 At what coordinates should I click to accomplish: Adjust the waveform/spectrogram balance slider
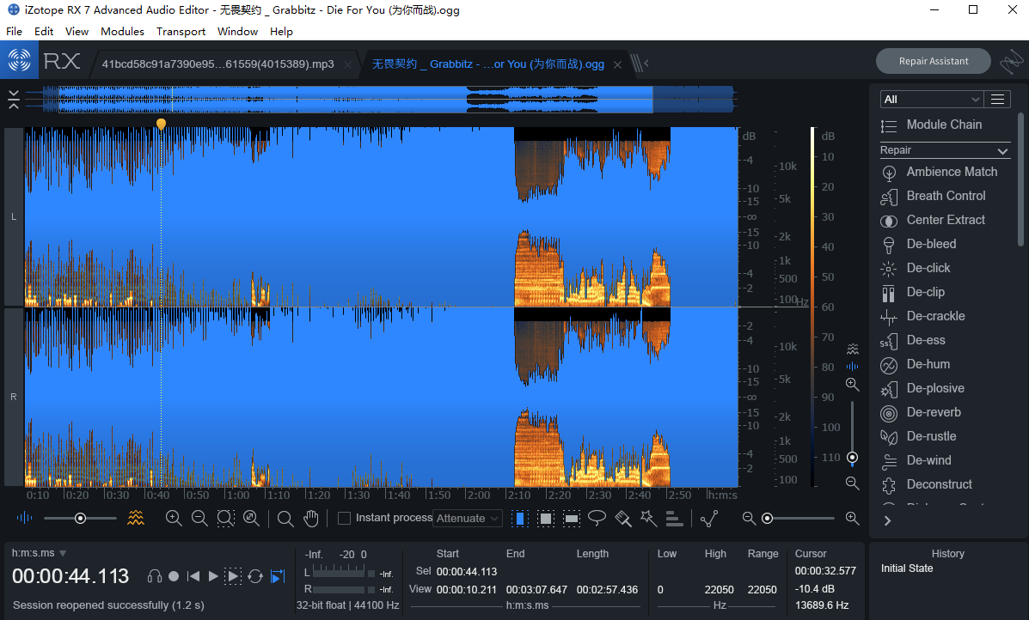(x=80, y=519)
